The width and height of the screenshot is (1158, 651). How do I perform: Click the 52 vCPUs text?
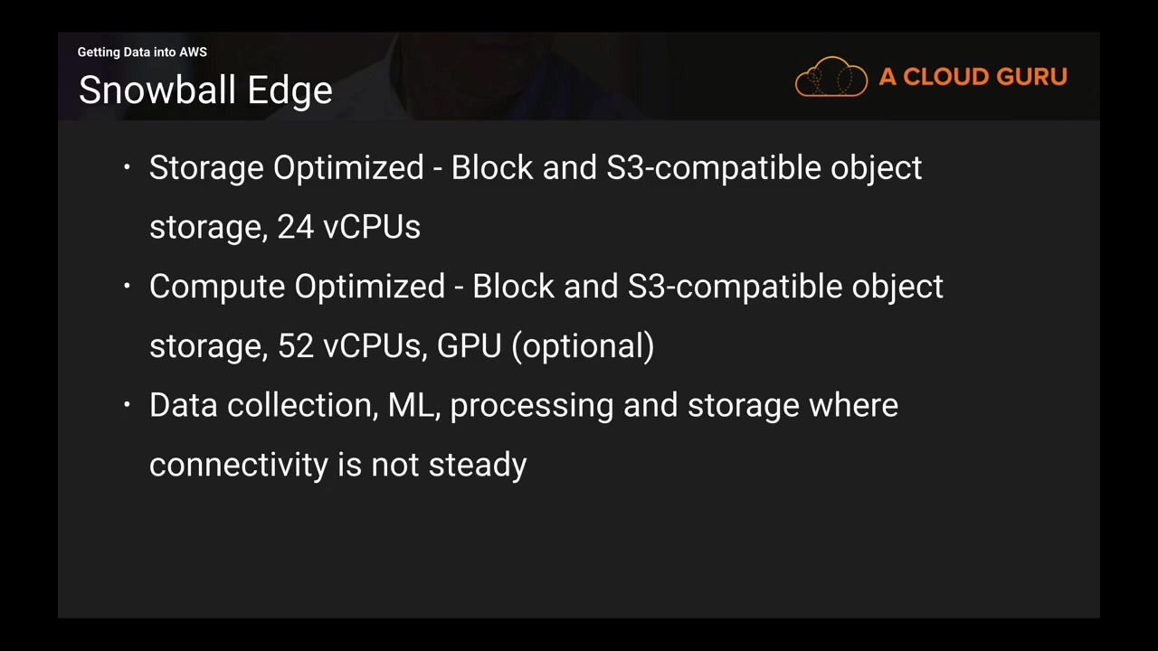point(348,345)
